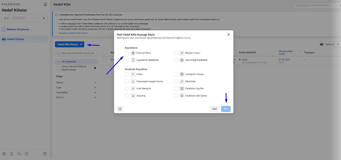
Task: Expand the Status filter section
Action: [x=76, y=83]
